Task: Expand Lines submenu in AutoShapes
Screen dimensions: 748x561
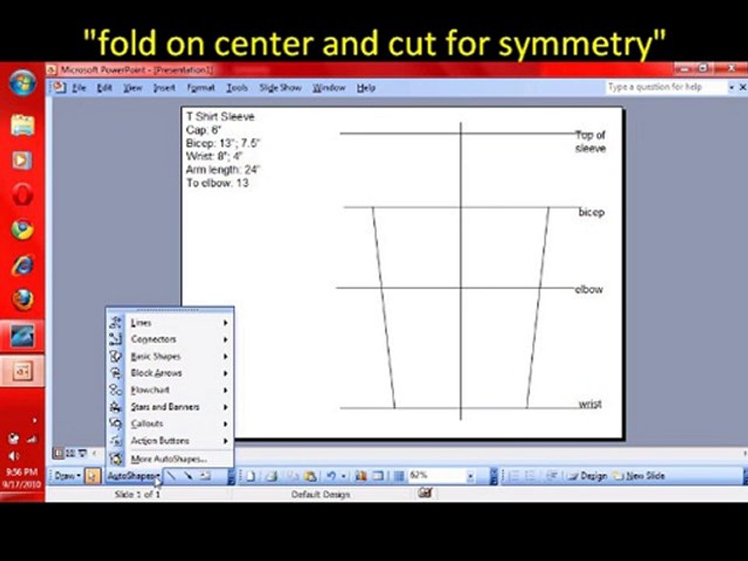Action: tap(170, 323)
